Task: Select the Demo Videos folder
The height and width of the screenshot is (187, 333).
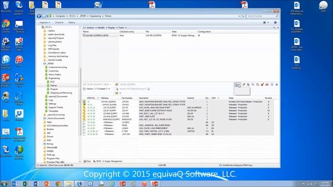Action: point(55,75)
